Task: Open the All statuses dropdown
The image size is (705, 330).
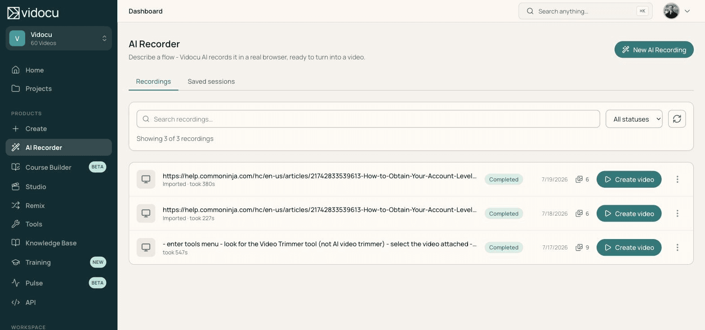Action: [634, 119]
